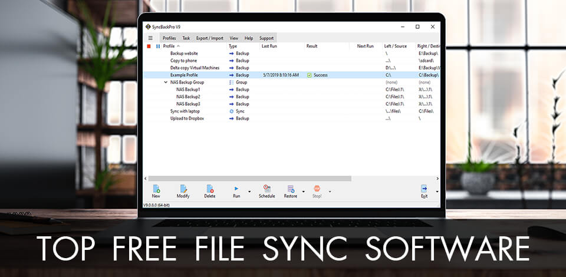Click the Delete profile toolbar icon

(x=210, y=189)
